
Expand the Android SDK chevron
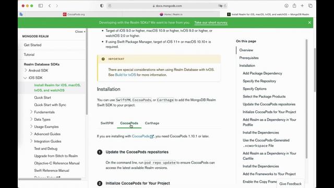26,70
